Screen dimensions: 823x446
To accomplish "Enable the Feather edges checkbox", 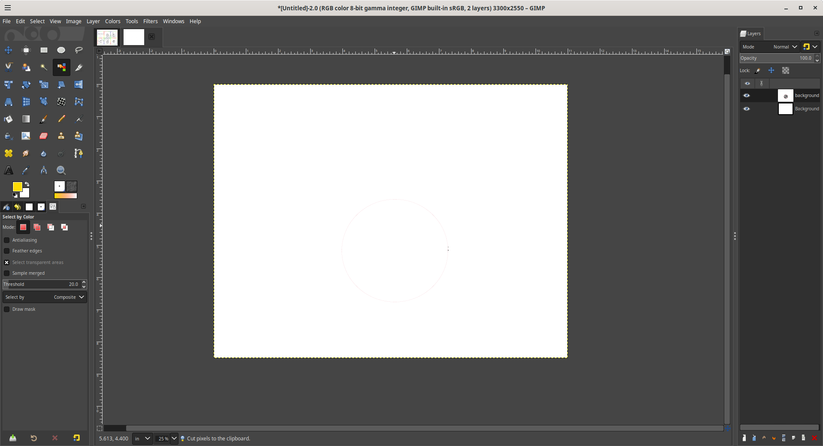I will point(7,251).
